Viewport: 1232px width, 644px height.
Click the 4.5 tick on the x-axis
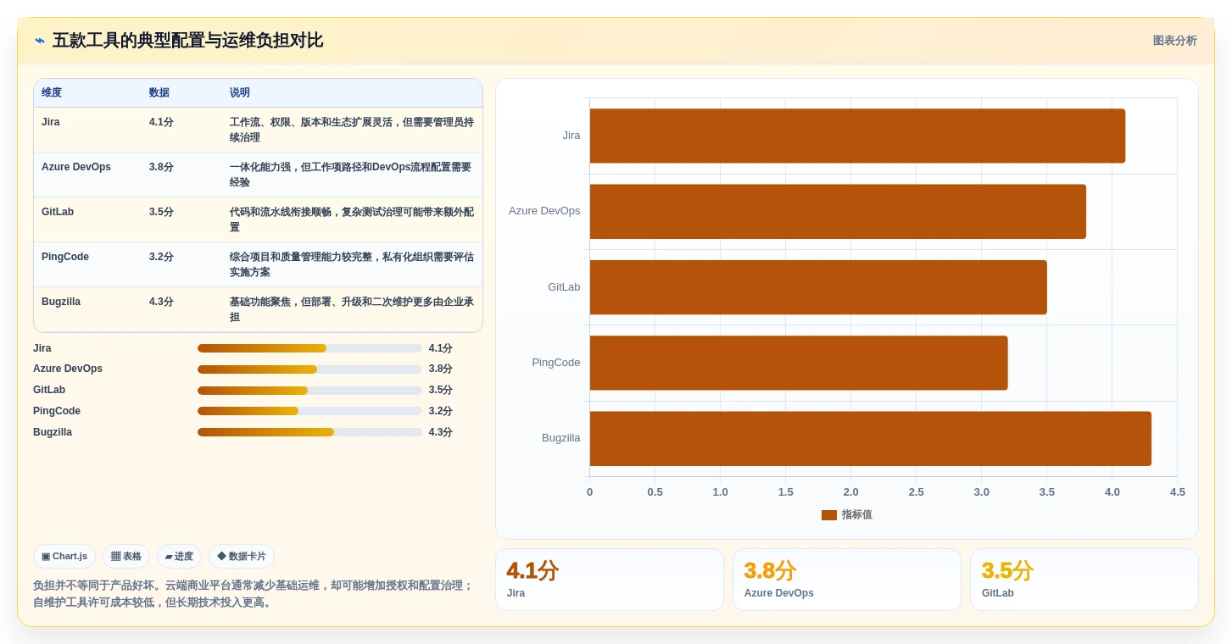tap(1178, 492)
